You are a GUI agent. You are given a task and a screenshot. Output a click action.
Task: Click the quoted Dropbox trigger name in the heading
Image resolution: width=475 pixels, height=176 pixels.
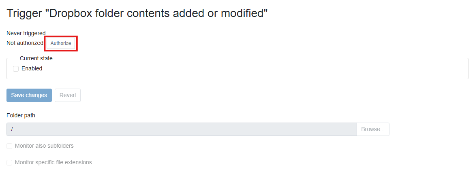pyautogui.click(x=156, y=13)
